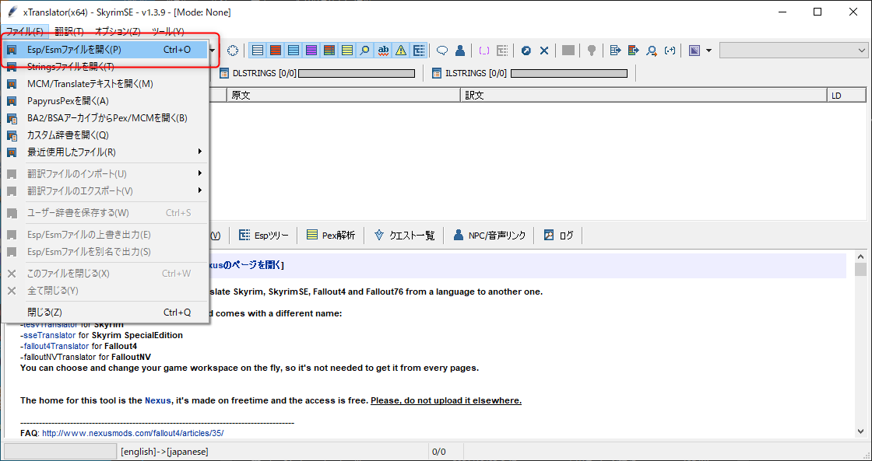Switch to the クエスト一覧 tab
This screenshot has height=461, width=872.
click(404, 236)
